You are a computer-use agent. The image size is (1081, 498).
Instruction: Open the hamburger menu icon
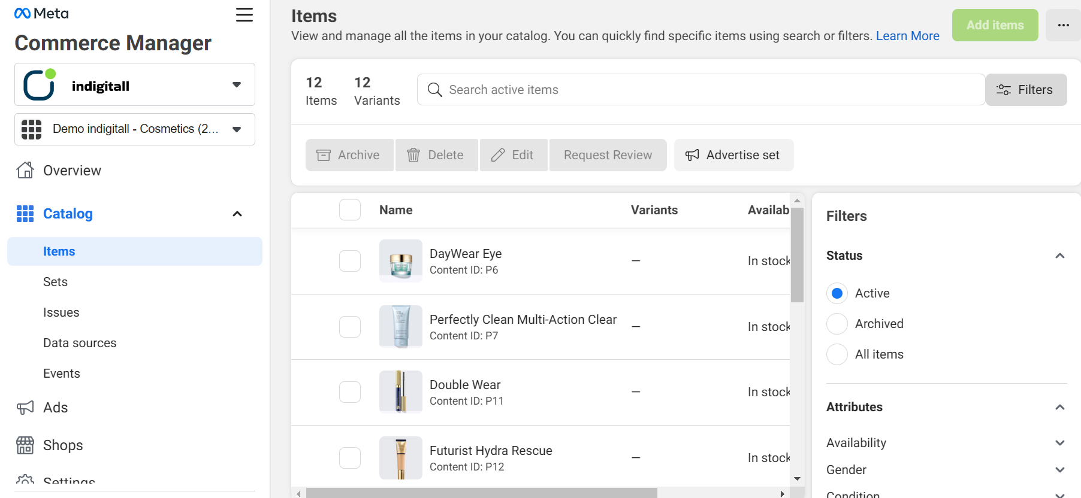244,15
